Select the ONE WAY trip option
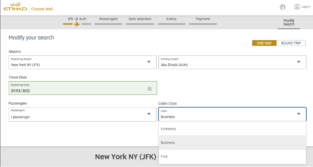313x167 pixels. (264, 43)
